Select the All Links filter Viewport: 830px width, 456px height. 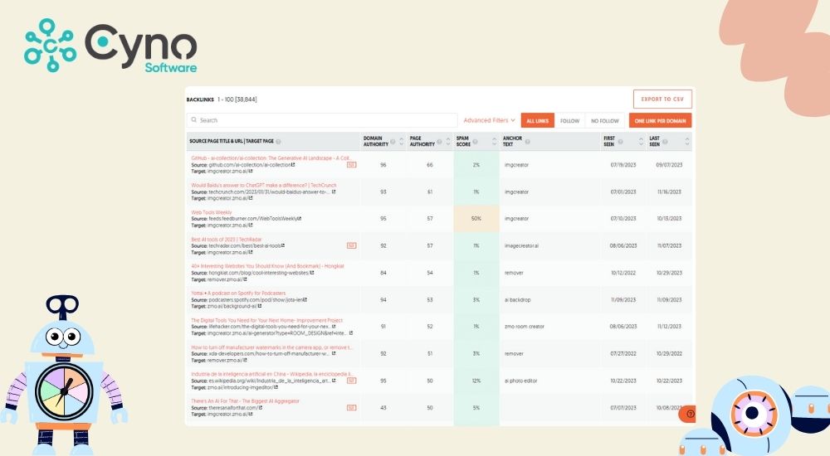[x=537, y=121]
